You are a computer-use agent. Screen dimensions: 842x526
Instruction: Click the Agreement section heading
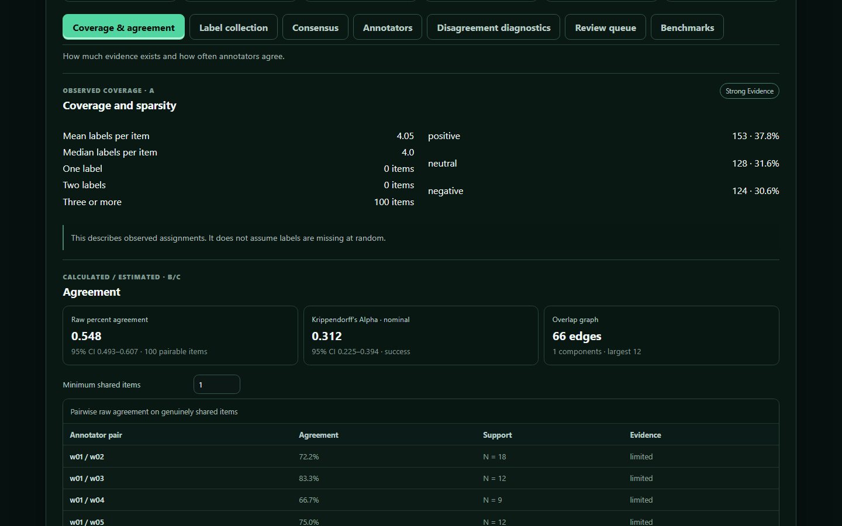click(92, 292)
